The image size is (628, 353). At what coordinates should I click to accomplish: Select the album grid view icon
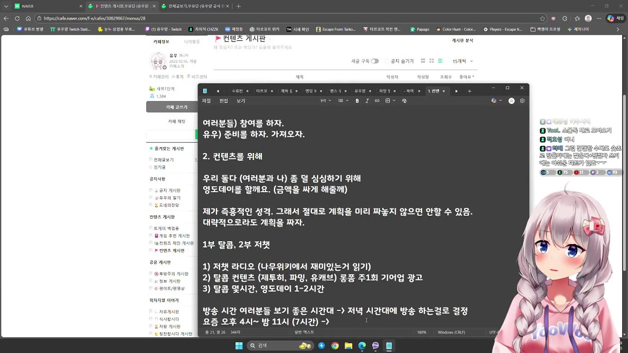pos(432,61)
